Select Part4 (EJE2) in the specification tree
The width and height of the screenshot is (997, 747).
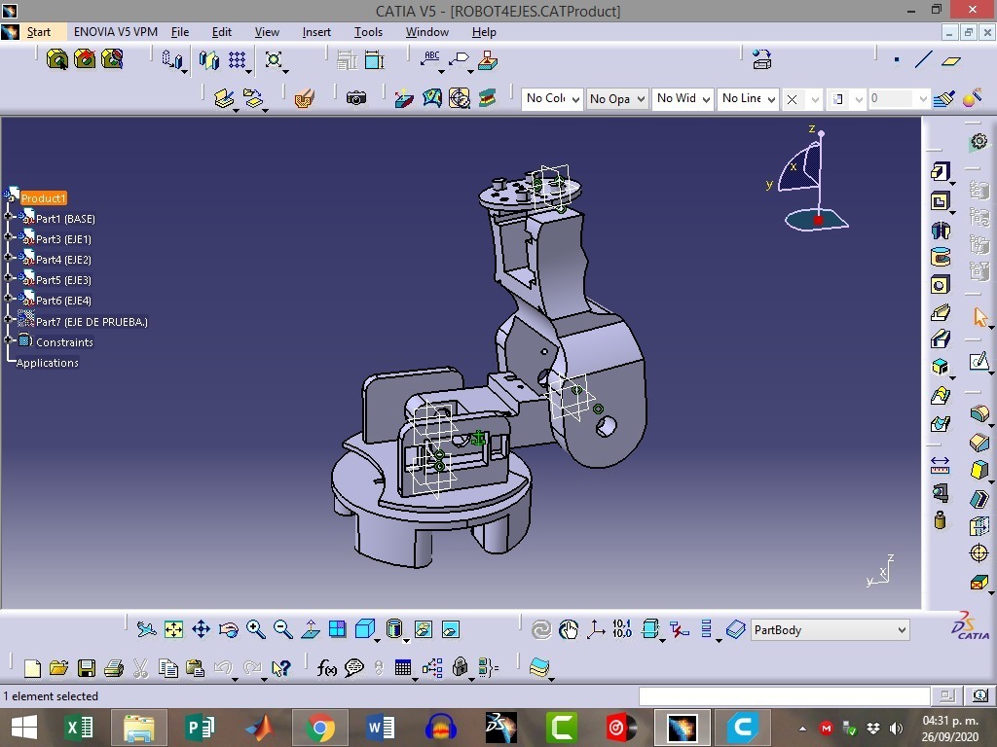(63, 260)
